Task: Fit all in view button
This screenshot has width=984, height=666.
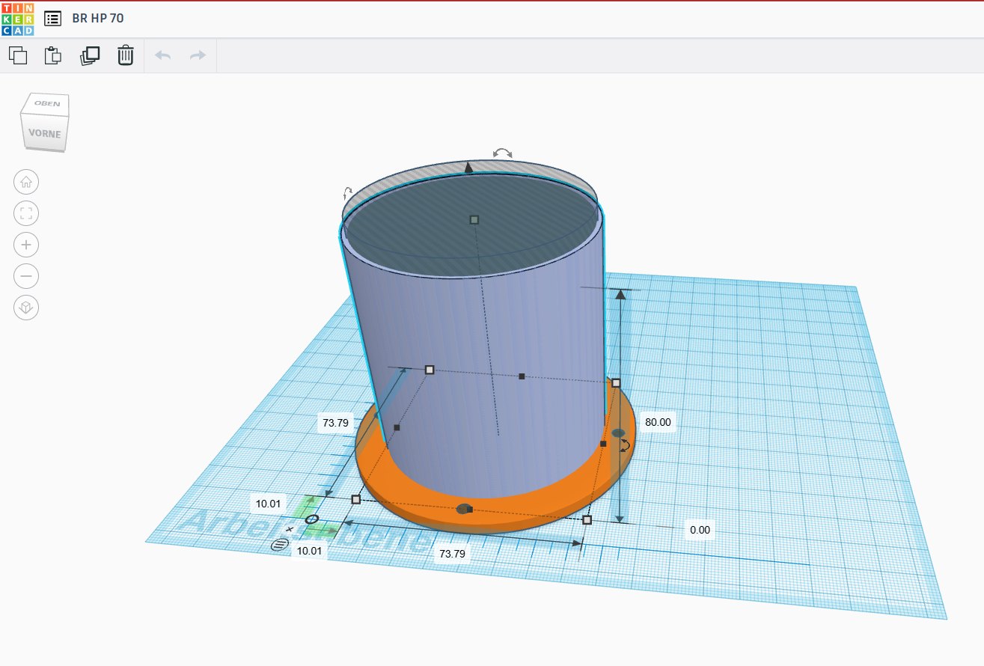Action: point(26,213)
